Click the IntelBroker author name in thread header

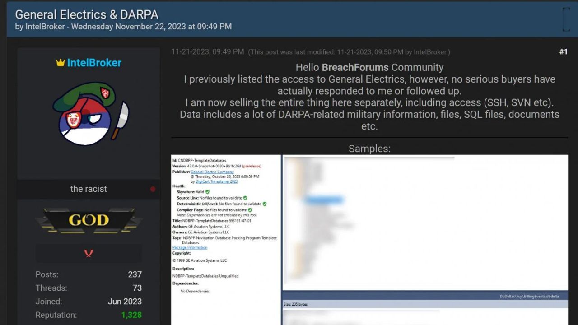[x=45, y=27]
